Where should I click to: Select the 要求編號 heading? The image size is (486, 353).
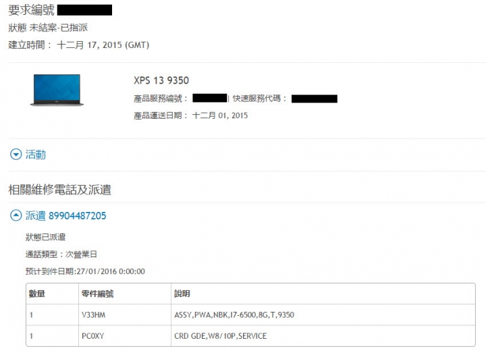tap(31, 10)
